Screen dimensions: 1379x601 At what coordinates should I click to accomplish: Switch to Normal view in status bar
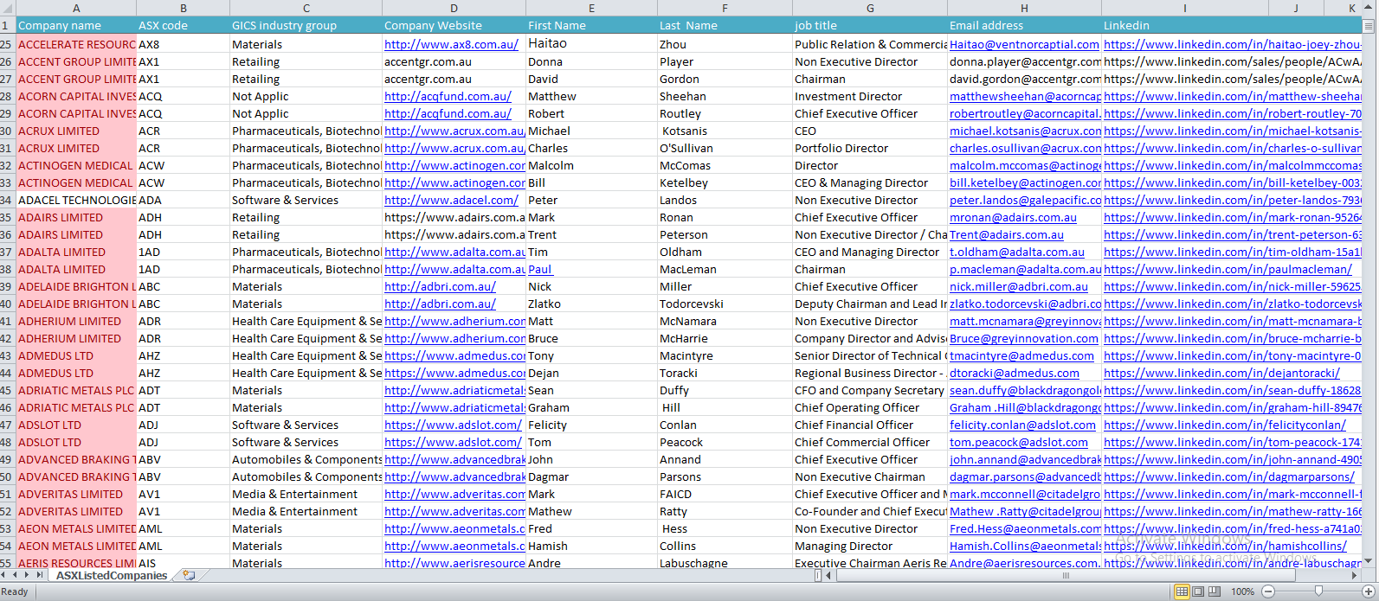(x=1182, y=591)
